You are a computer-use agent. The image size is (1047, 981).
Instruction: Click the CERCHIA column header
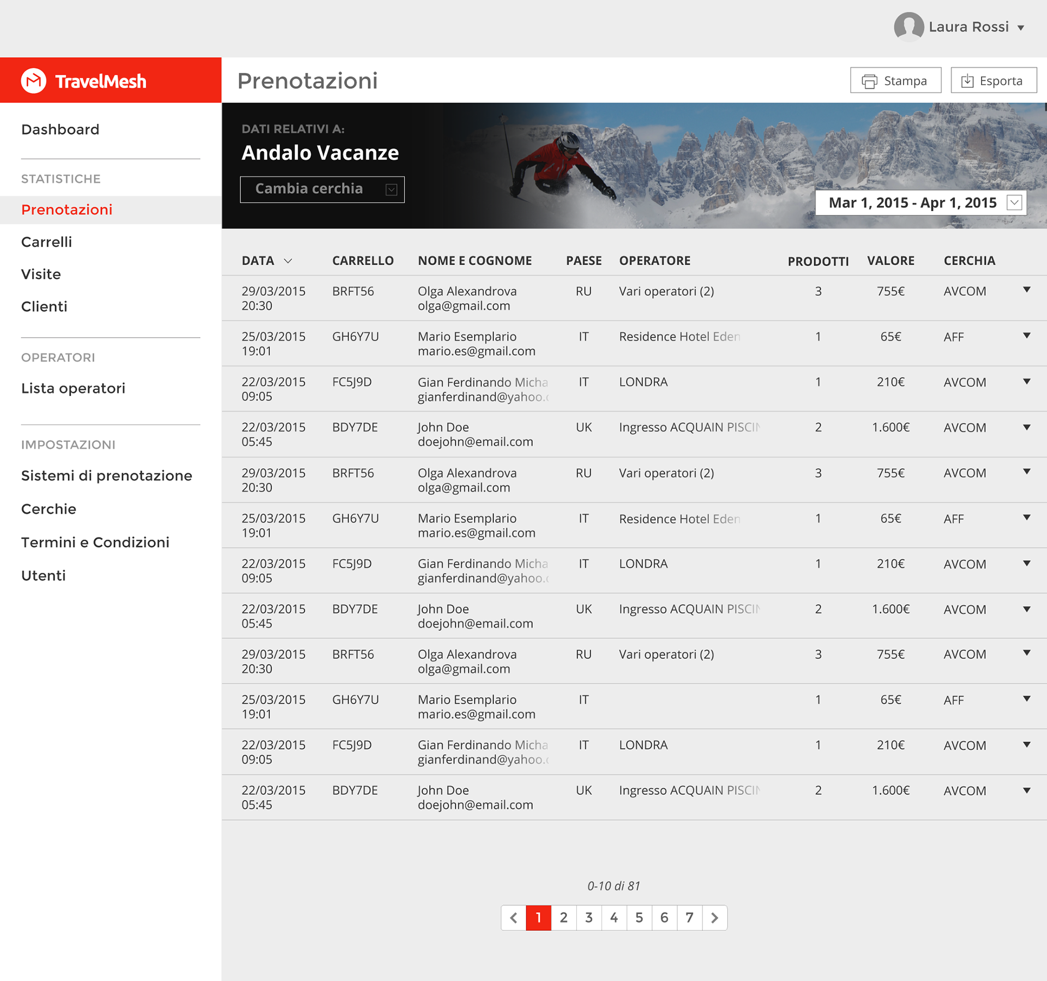click(x=969, y=261)
